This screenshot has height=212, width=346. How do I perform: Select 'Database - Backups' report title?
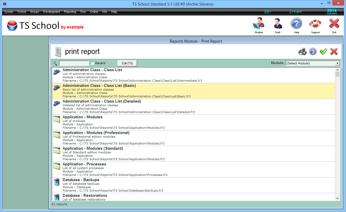(81, 180)
